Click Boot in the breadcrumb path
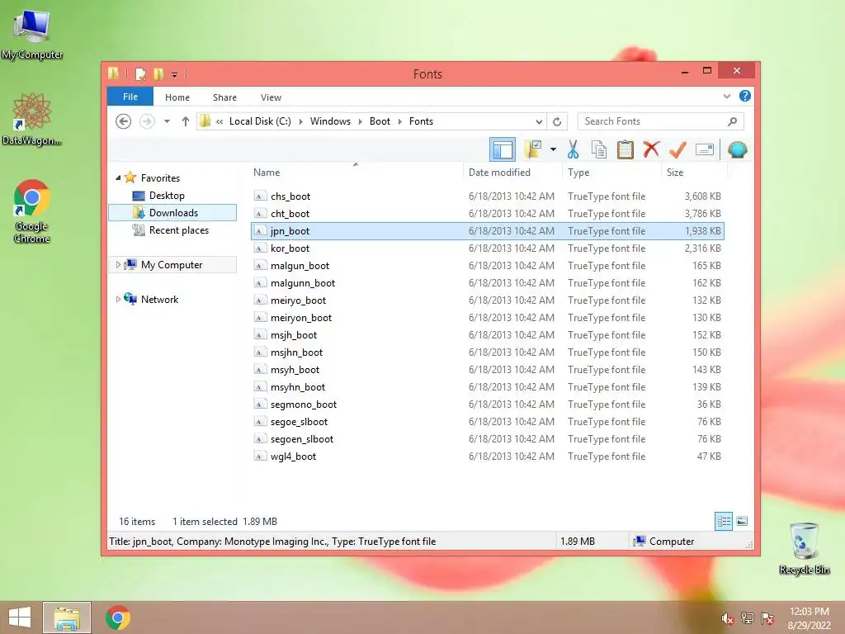 click(380, 121)
